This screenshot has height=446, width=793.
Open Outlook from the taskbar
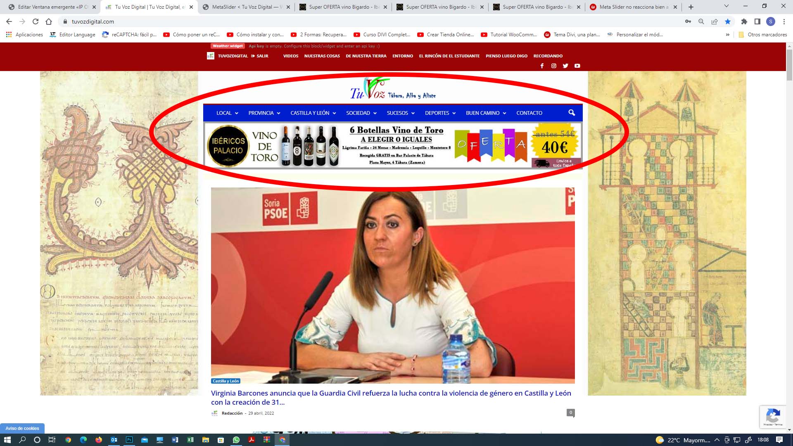coord(114,440)
